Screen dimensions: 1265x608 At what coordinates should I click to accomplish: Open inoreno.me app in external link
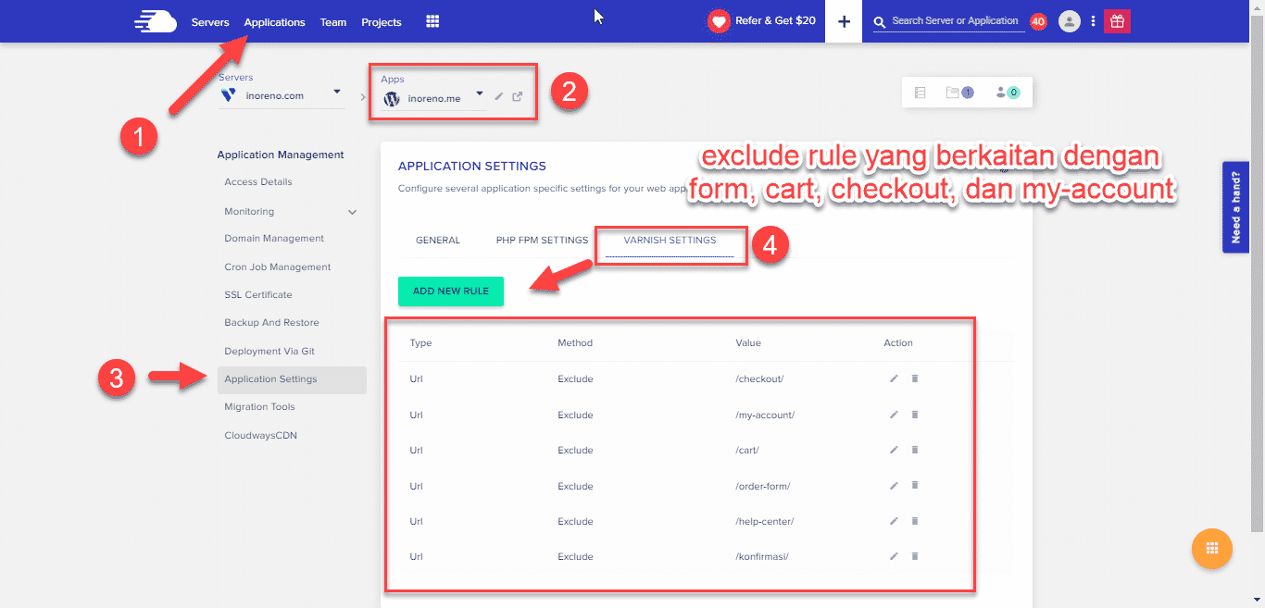click(518, 96)
